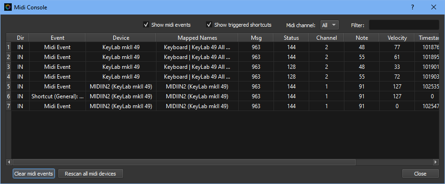Screen dimensions: 445x184
Task: Click timestamp 0 in row 6
Action: [427, 96]
